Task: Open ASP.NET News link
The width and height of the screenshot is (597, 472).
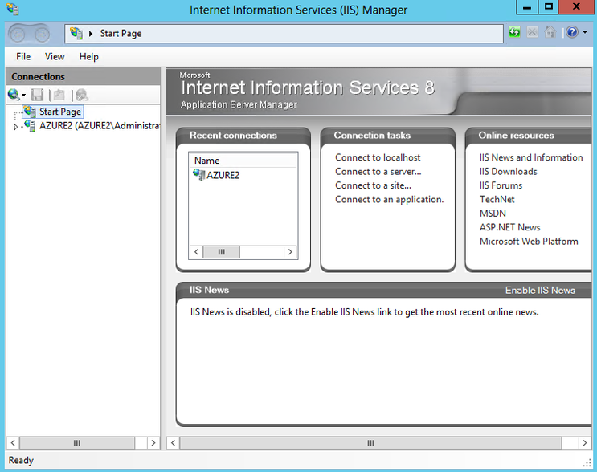Action: pyautogui.click(x=509, y=227)
